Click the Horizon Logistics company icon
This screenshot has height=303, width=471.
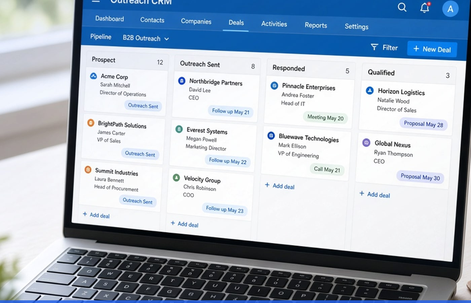(370, 90)
